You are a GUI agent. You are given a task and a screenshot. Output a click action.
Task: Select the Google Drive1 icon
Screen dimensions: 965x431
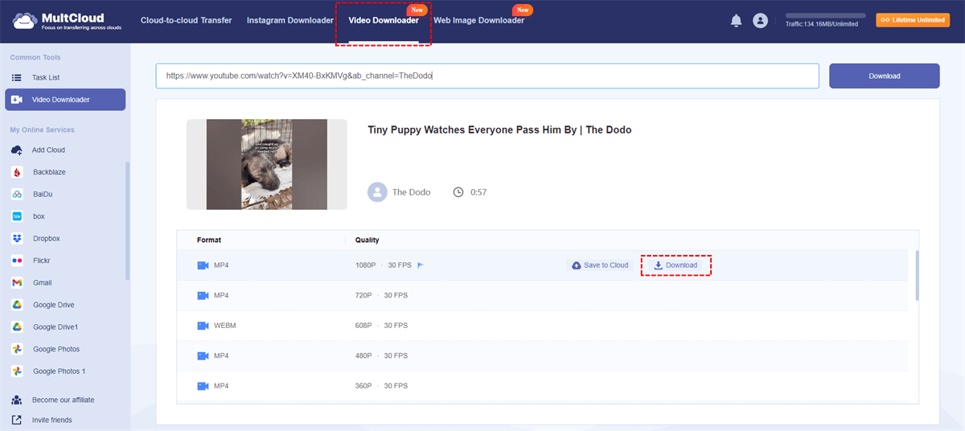pos(17,327)
